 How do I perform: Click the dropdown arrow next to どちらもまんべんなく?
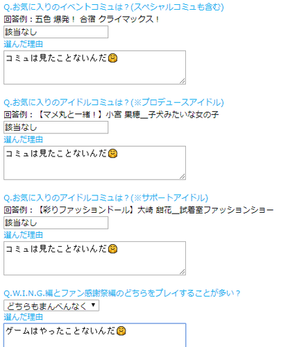(93, 305)
